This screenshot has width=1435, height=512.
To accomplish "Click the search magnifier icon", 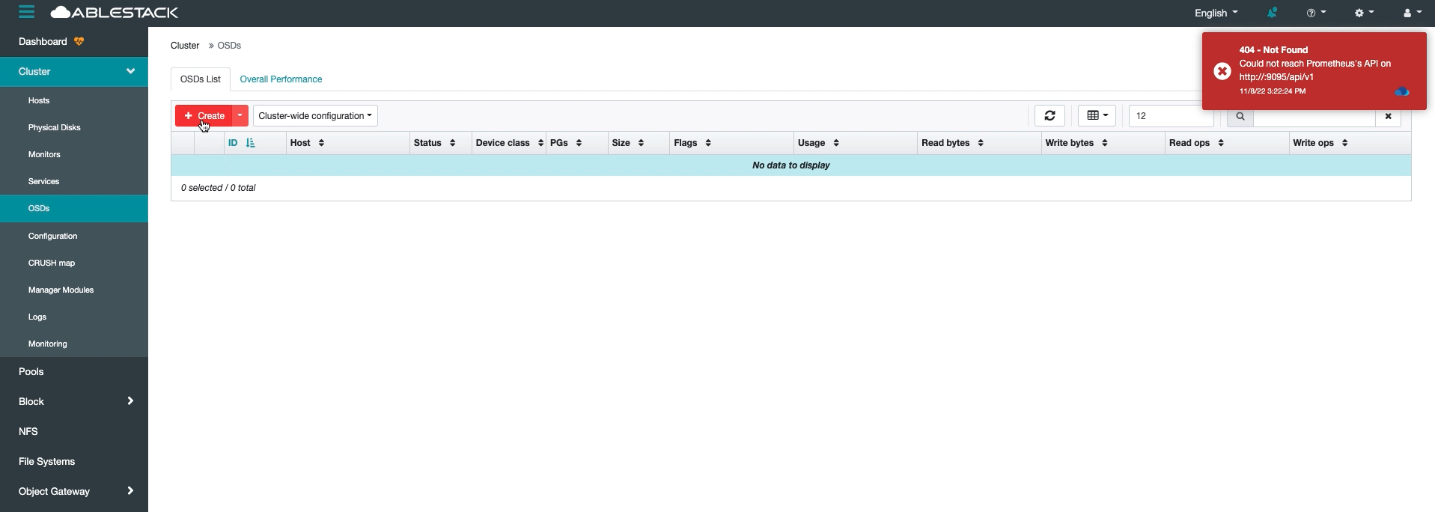I will point(1240,116).
